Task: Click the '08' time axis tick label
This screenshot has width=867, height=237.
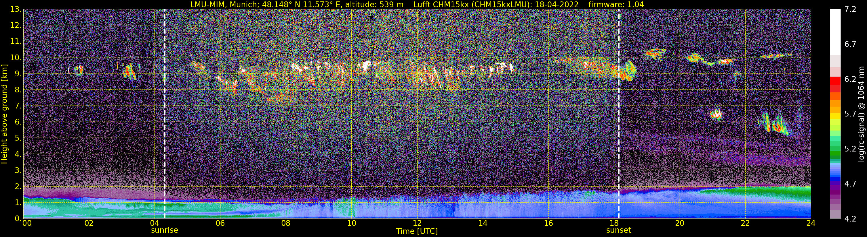Action: 286,223
